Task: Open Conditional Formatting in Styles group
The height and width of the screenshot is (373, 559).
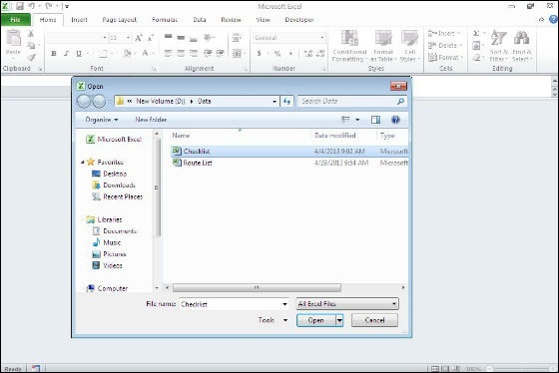Action: pyautogui.click(x=349, y=46)
